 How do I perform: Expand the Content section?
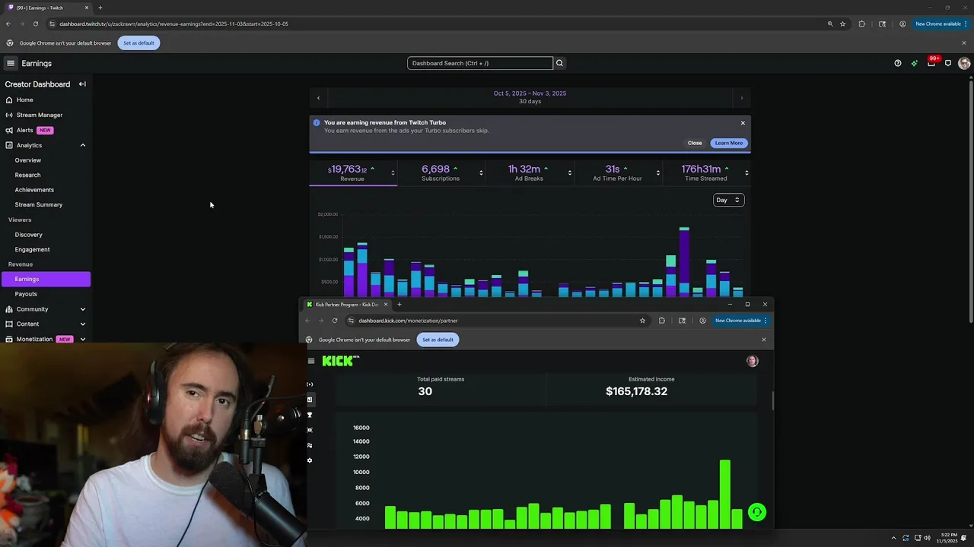click(x=83, y=324)
